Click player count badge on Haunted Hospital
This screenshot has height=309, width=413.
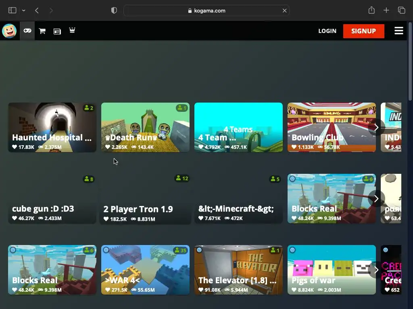click(89, 108)
